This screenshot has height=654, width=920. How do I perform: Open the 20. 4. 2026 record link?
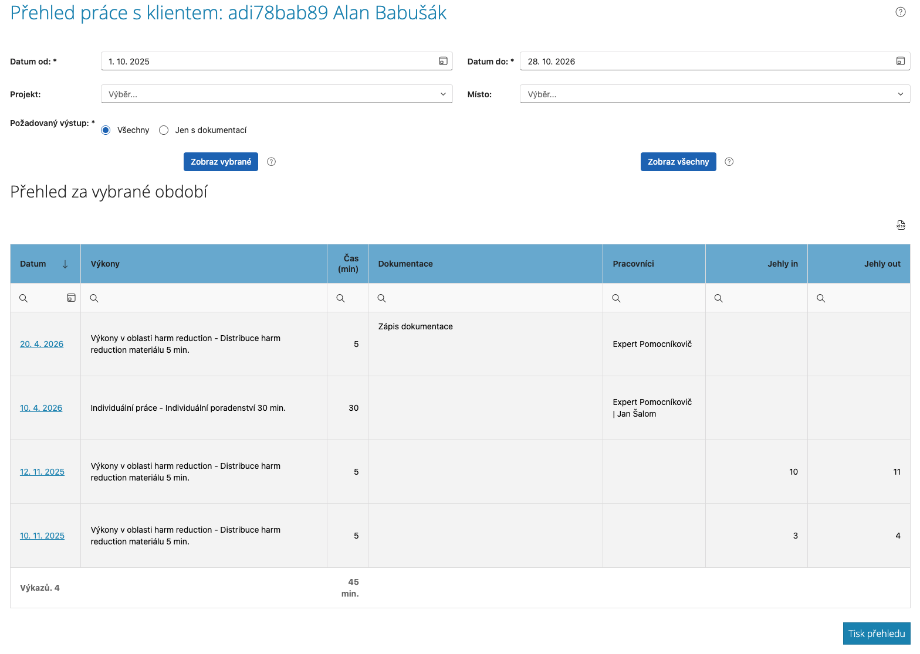(x=42, y=344)
